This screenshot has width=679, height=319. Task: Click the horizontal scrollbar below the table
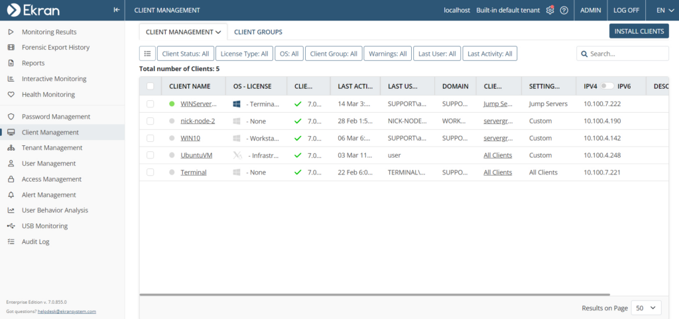tap(375, 294)
